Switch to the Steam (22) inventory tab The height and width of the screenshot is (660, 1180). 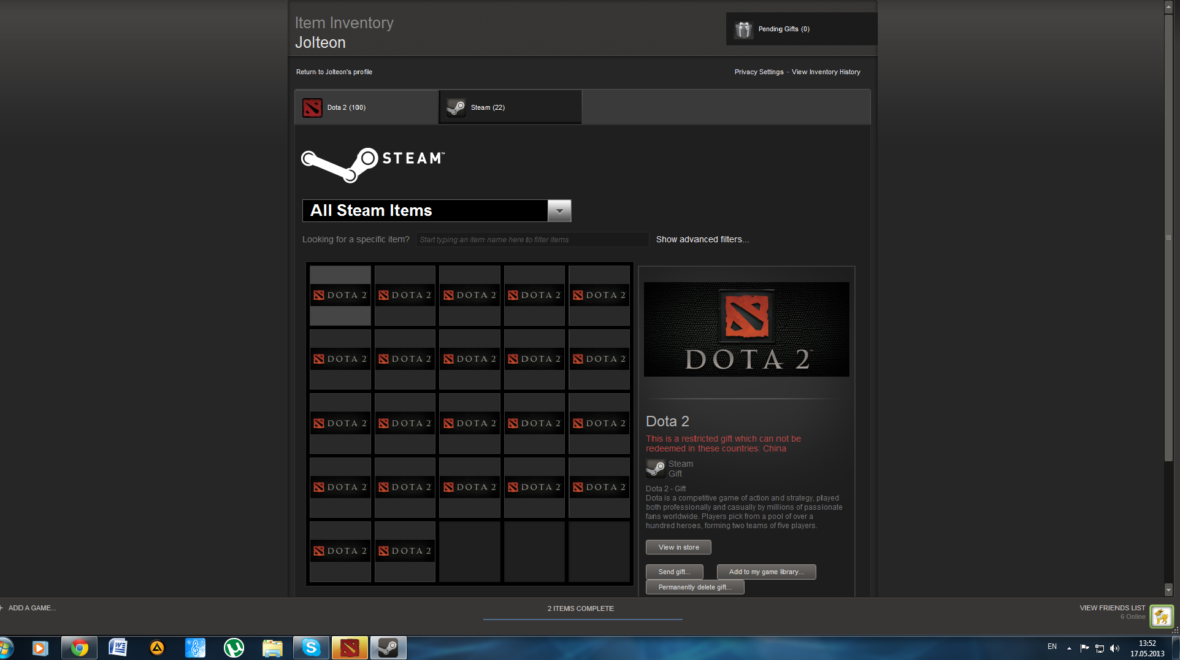(510, 107)
